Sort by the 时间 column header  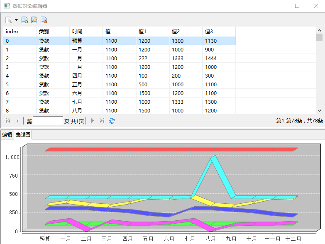86,32
